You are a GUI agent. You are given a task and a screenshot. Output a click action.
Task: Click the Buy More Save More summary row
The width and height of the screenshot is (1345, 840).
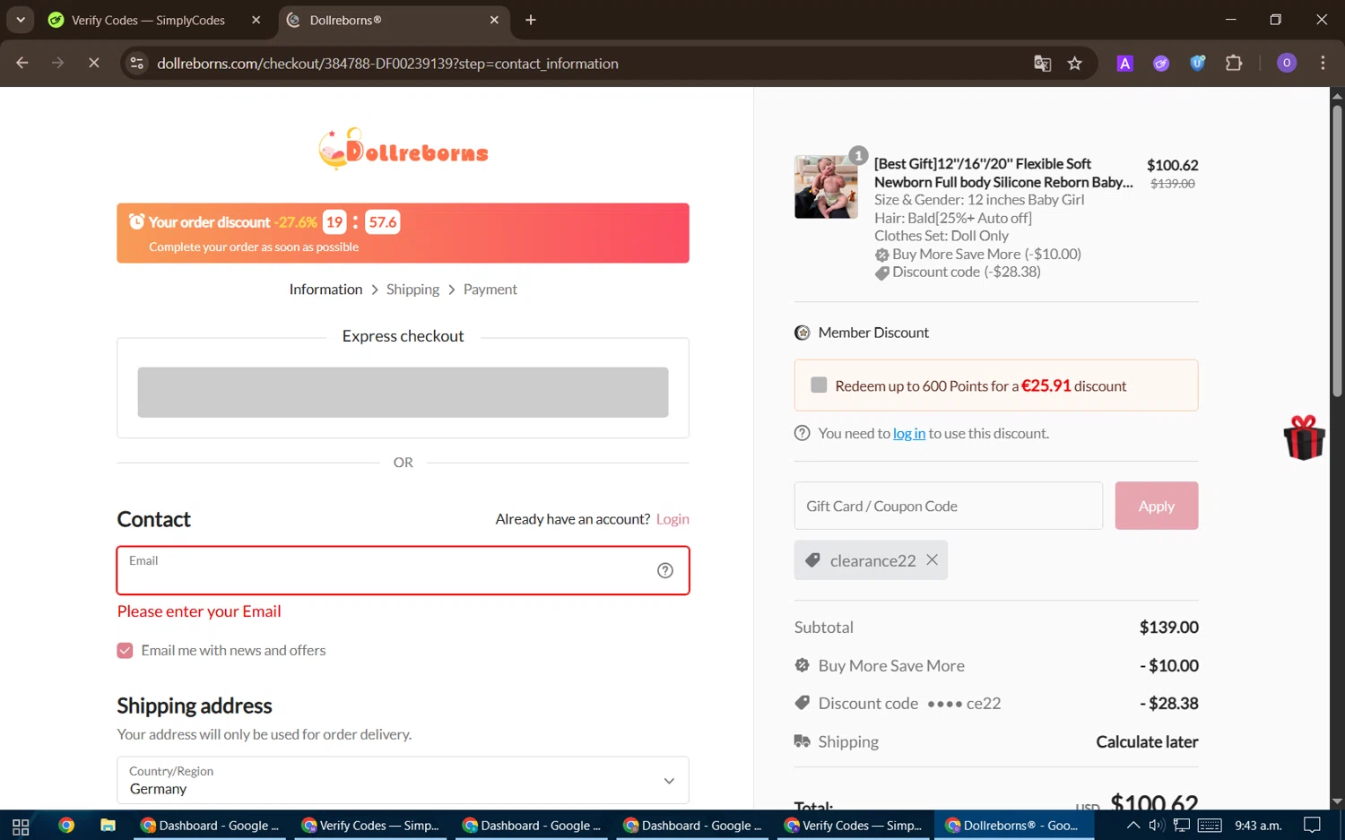996,665
